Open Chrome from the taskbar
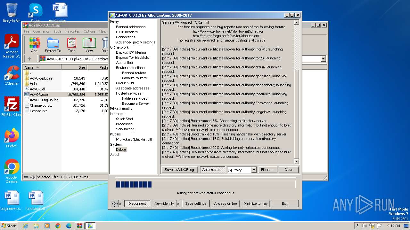 (58, 226)
